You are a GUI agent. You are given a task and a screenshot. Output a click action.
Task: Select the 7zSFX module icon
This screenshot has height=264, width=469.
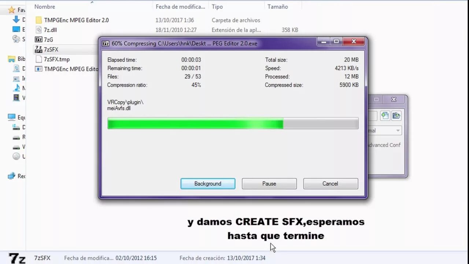coord(39,49)
